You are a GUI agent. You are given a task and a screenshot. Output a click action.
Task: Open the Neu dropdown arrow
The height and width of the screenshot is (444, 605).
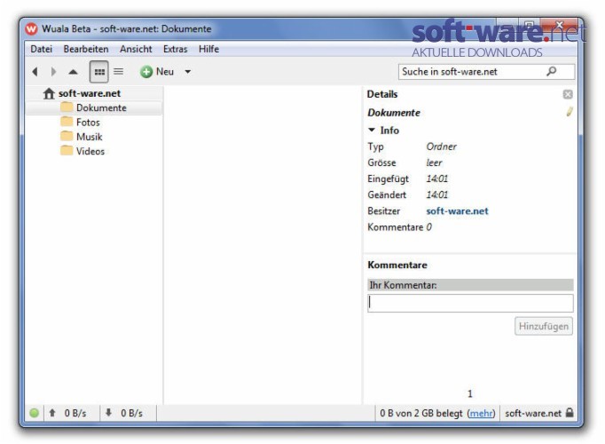click(187, 72)
